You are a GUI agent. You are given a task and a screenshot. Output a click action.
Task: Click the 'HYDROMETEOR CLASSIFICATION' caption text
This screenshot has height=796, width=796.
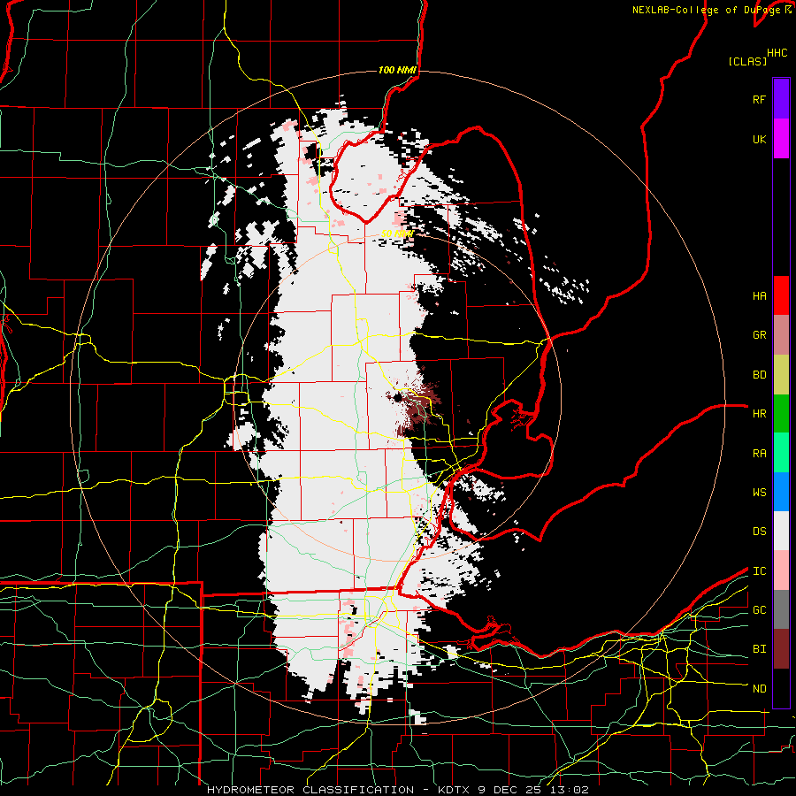(x=310, y=790)
